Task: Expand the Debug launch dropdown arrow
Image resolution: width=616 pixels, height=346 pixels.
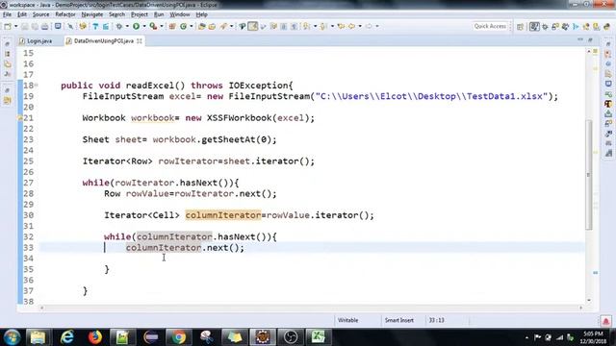Action: (x=127, y=26)
